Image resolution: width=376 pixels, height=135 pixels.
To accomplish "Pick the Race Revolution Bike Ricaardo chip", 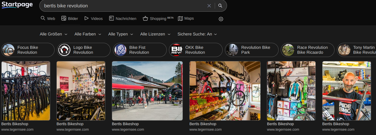I will point(308,50).
